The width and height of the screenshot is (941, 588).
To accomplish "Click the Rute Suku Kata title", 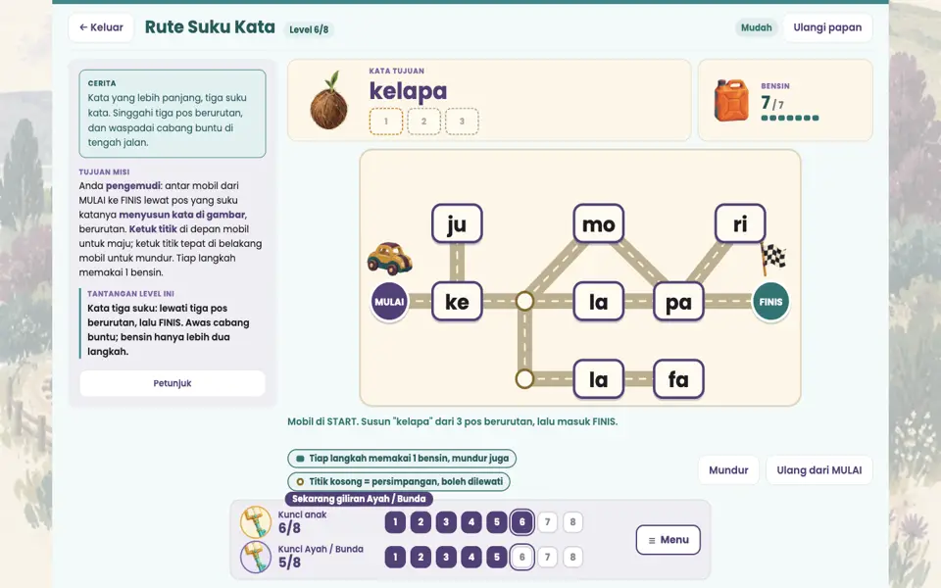I will coord(210,27).
